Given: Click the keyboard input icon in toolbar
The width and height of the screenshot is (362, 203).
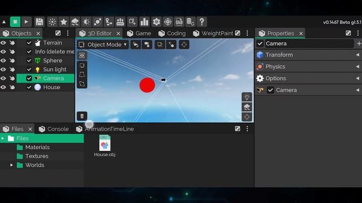Looking at the screenshot, I should point(120,22).
